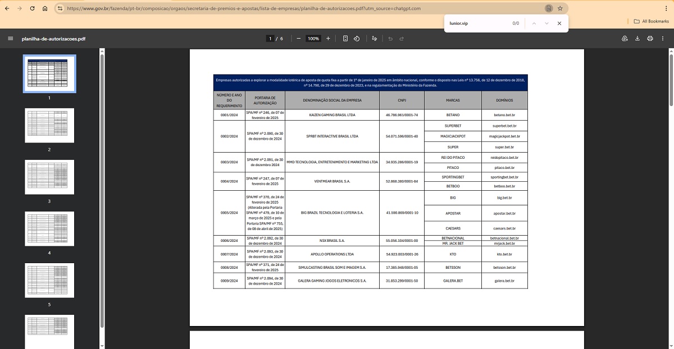Print the PDF document

point(650,39)
